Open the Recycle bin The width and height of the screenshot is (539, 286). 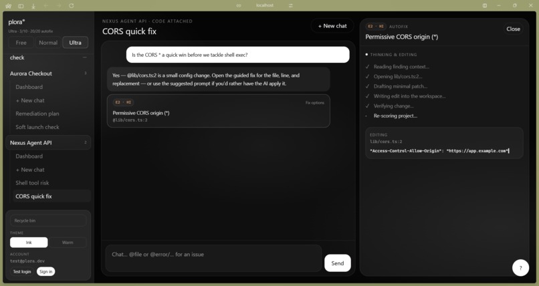pos(48,221)
